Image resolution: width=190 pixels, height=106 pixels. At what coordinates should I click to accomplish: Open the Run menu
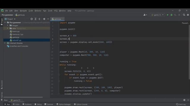tap(45, 11)
